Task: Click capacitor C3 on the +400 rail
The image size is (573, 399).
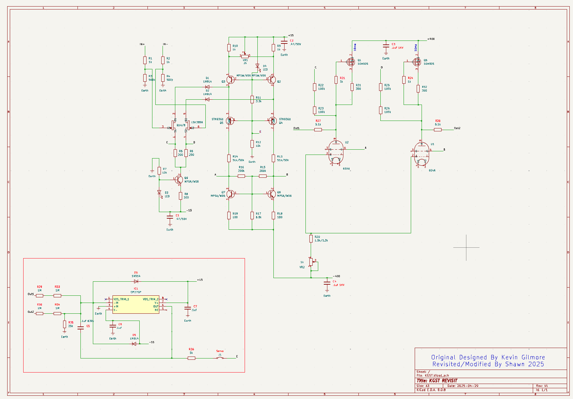Action: (x=386, y=46)
